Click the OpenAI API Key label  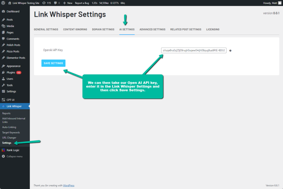pos(53,50)
